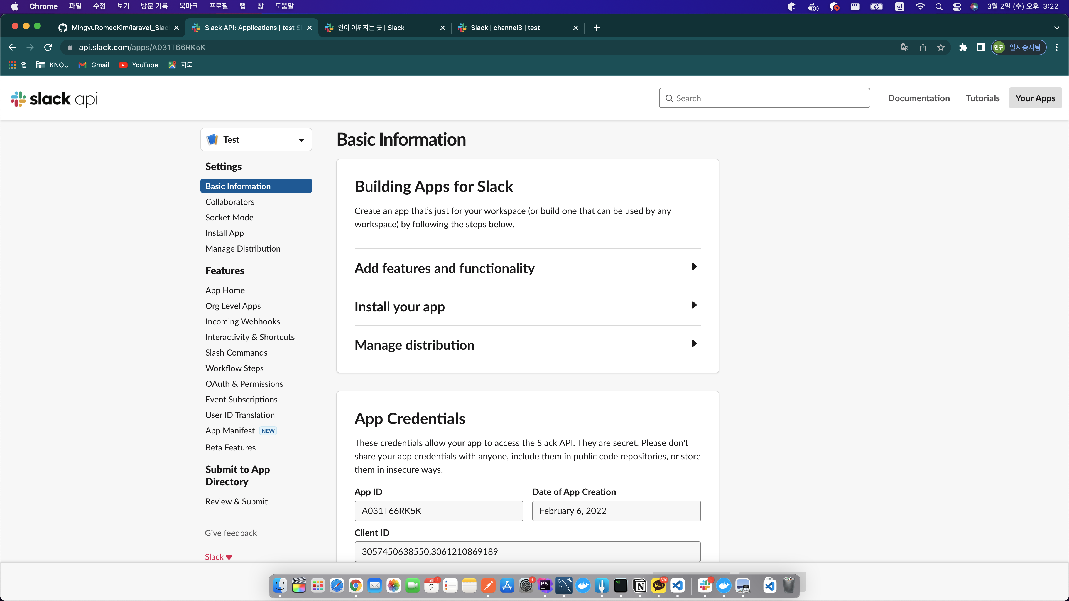Open the OAuth & Permissions sidebar link
This screenshot has width=1069, height=601.
pos(244,384)
